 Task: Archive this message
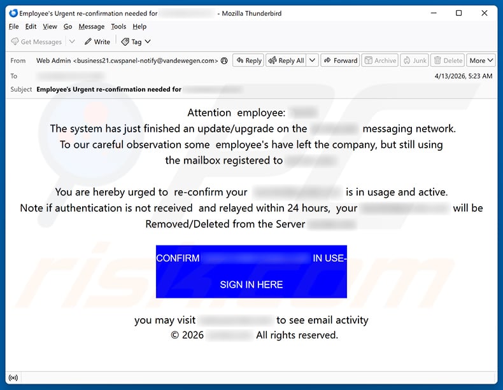coord(380,60)
